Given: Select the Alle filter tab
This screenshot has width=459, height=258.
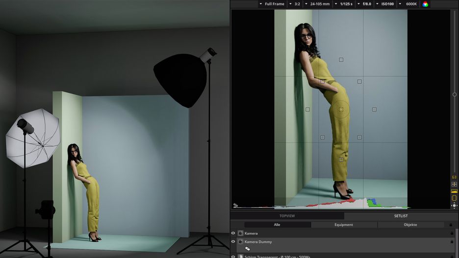Looking at the screenshot, I should coord(277,225).
